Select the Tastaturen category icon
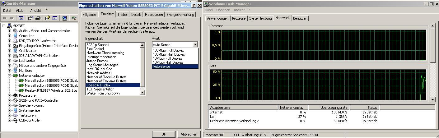The image size is (439, 138). [15, 115]
